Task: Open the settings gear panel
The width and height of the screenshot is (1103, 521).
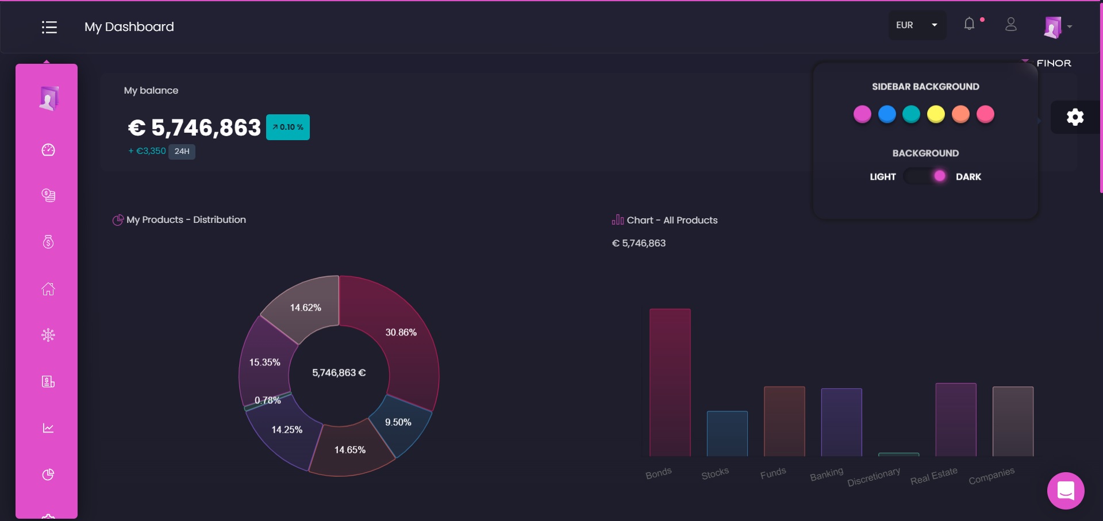Action: [x=1074, y=117]
